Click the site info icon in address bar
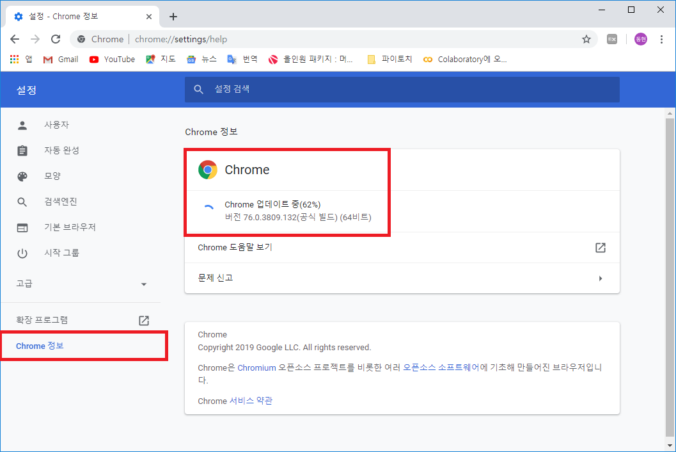676x452 pixels. [81, 39]
